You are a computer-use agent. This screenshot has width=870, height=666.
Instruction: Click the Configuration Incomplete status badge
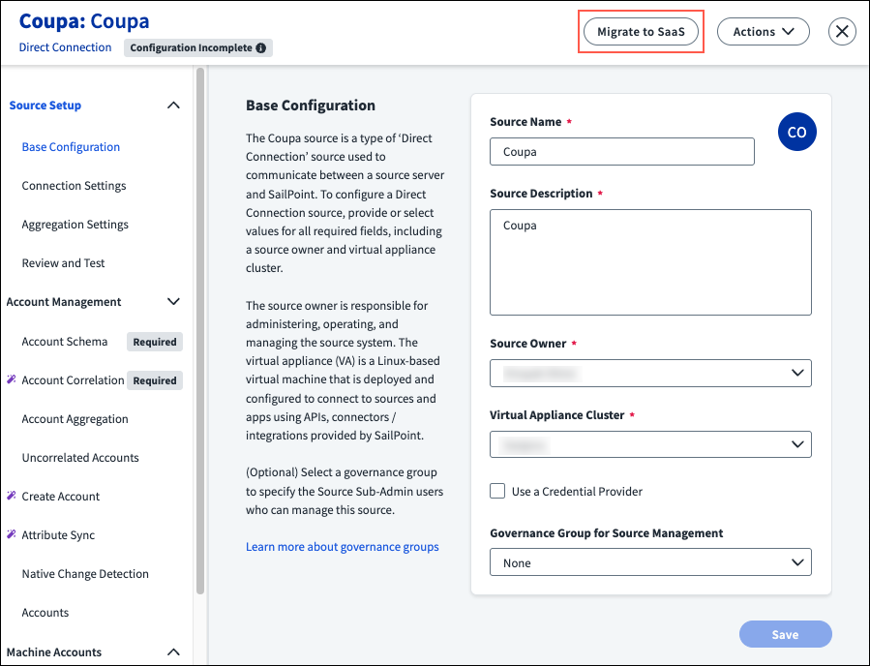(x=198, y=47)
